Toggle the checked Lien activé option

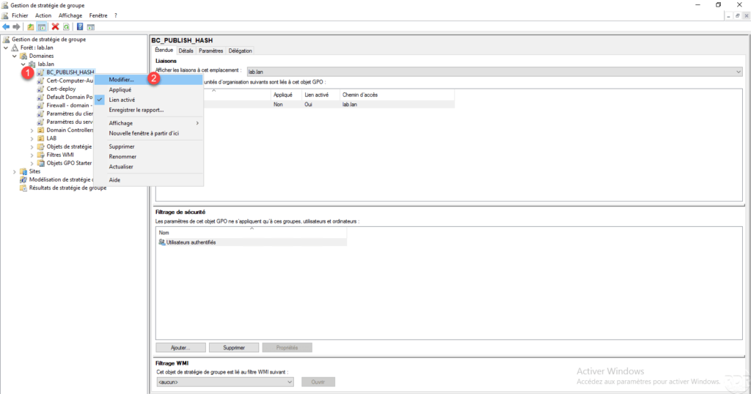(121, 100)
